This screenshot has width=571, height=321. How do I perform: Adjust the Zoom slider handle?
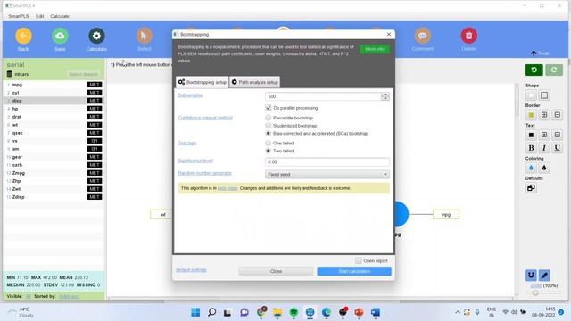click(535, 292)
